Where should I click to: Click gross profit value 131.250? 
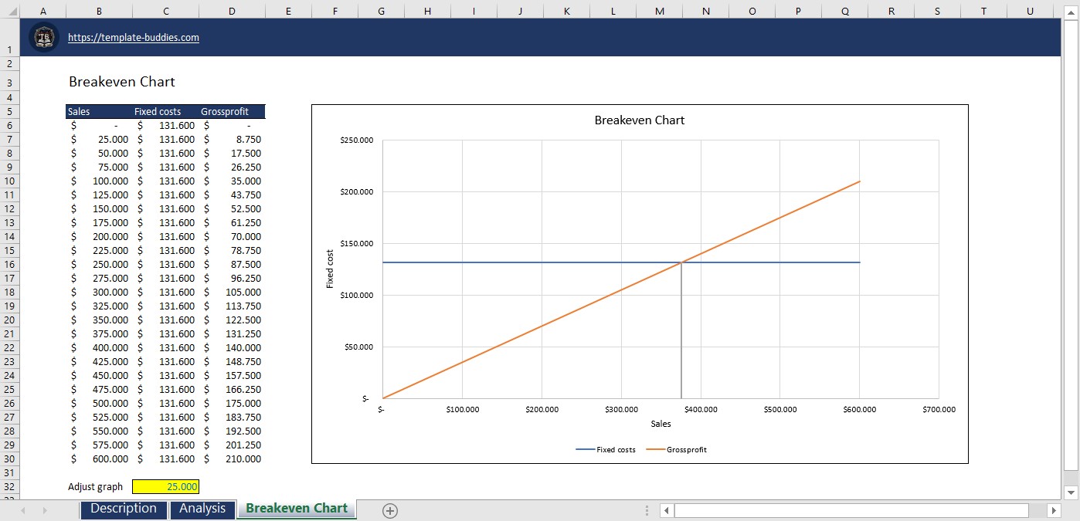pyautogui.click(x=232, y=333)
